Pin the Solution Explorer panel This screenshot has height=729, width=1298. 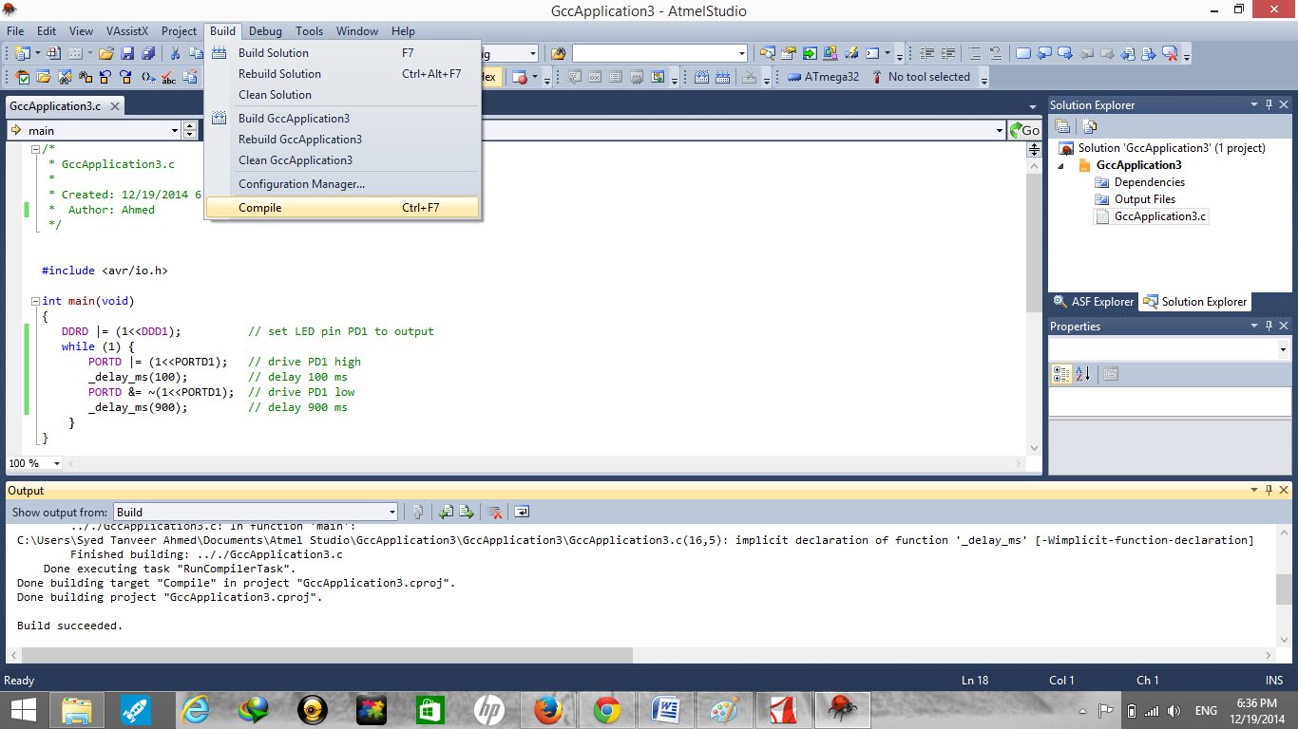pyautogui.click(x=1269, y=105)
